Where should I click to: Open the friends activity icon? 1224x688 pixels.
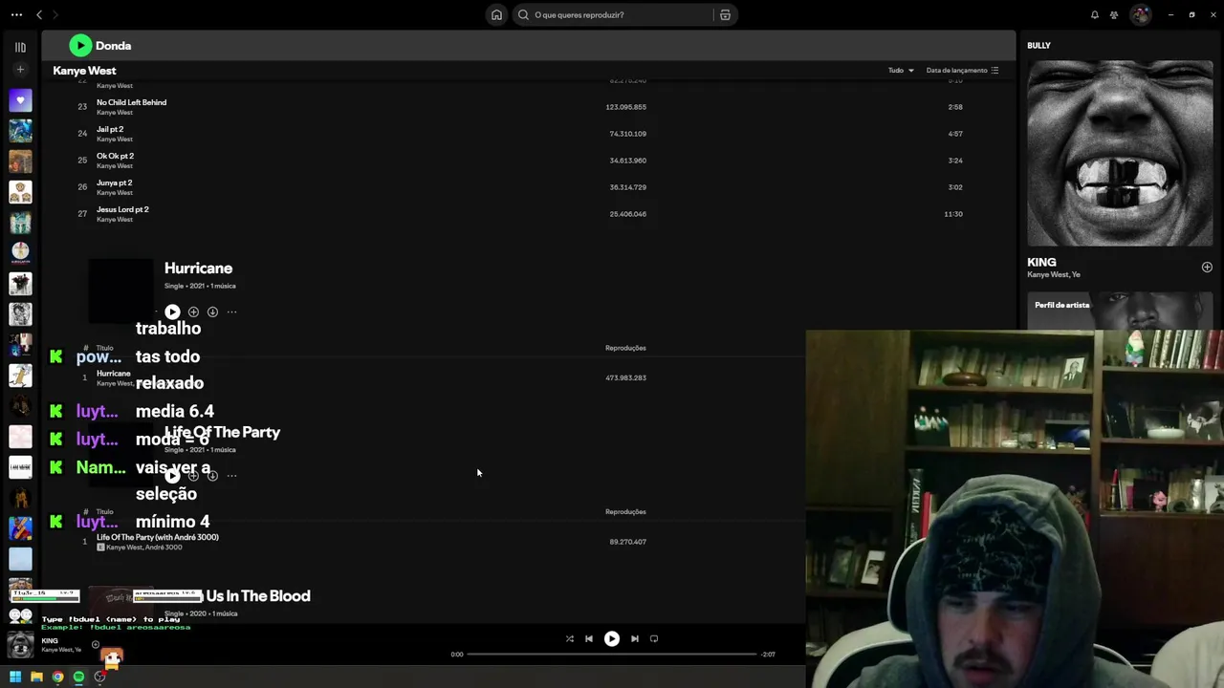click(x=1114, y=14)
